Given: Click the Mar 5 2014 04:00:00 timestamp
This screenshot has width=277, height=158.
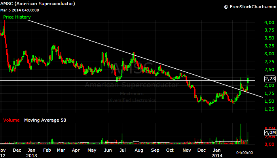Looking at the screenshot, I should [x=19, y=10].
